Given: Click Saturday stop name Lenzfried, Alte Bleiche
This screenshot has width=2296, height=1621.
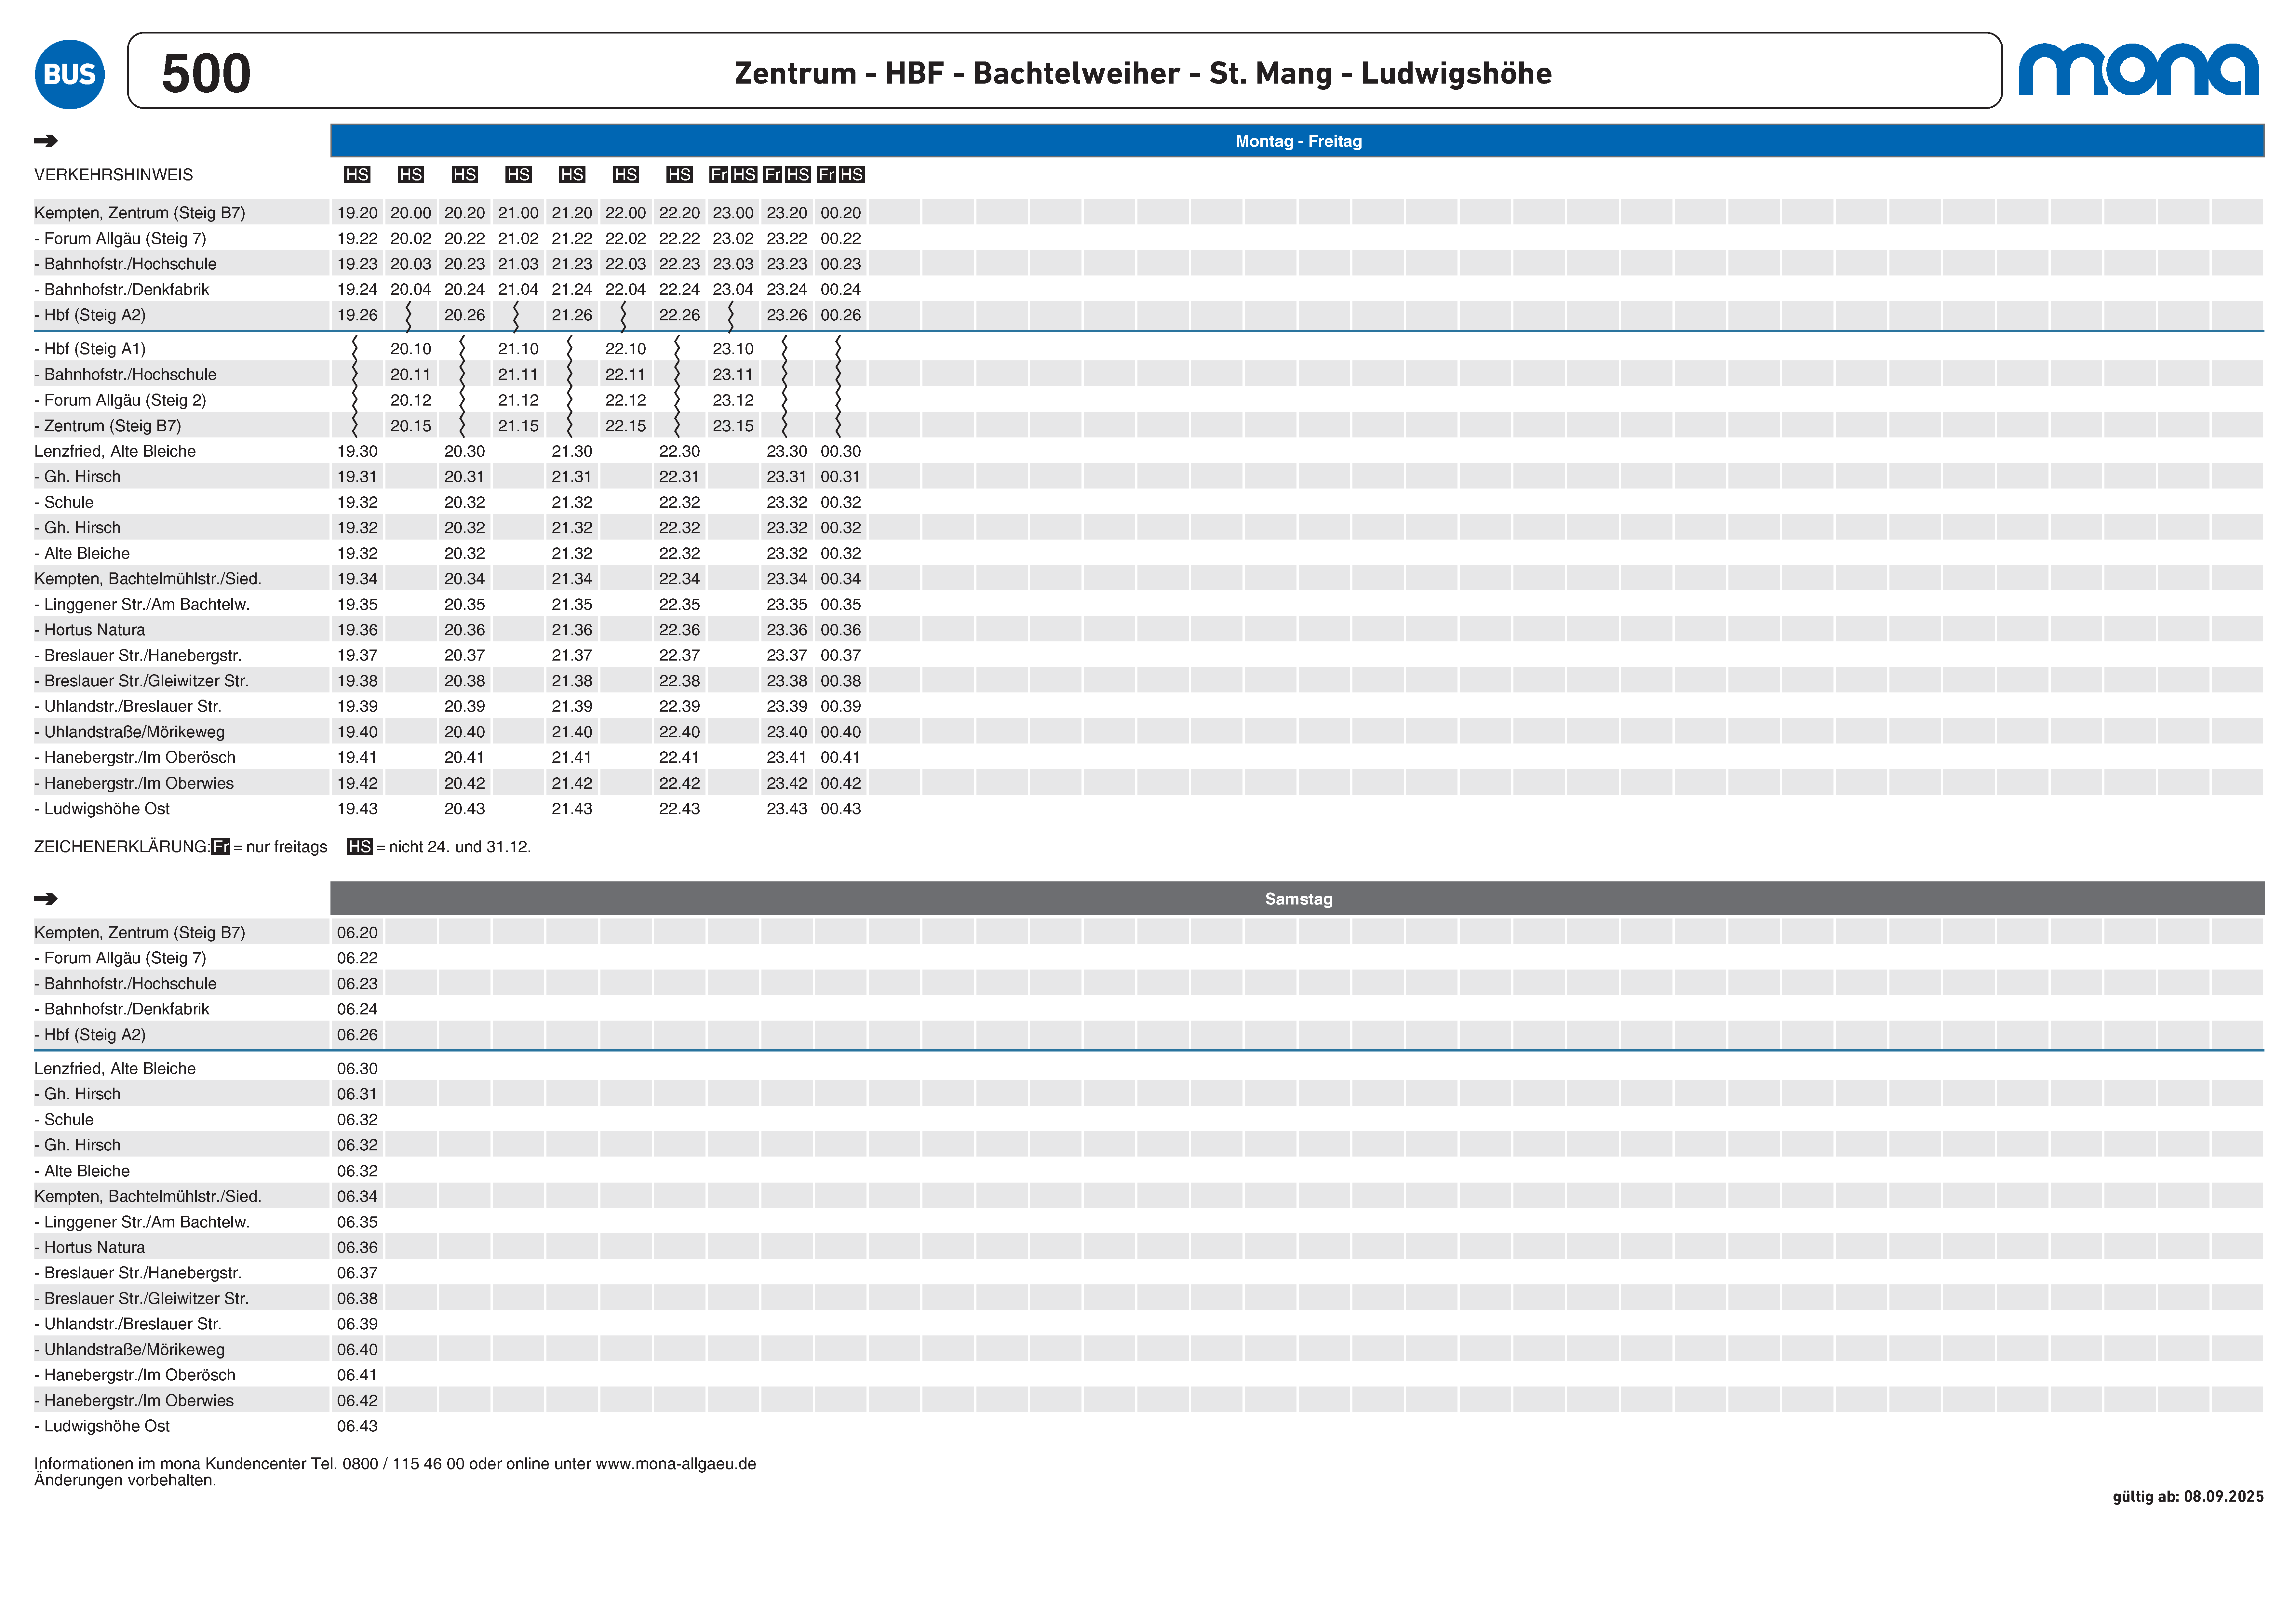Looking at the screenshot, I should click(115, 1069).
